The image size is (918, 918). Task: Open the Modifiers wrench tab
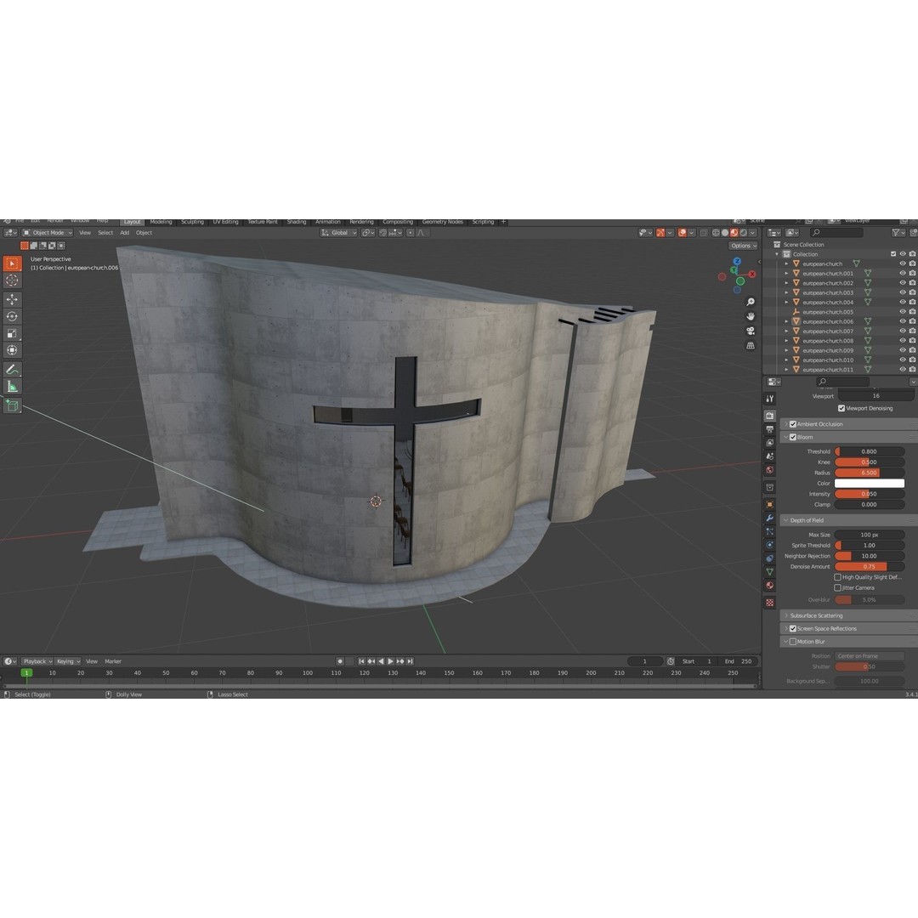click(770, 518)
